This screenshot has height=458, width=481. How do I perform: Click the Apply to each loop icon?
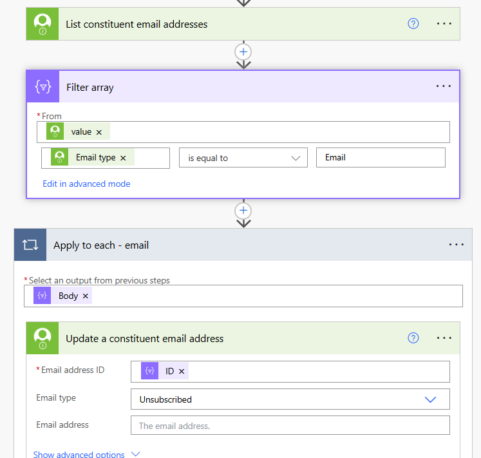point(30,245)
